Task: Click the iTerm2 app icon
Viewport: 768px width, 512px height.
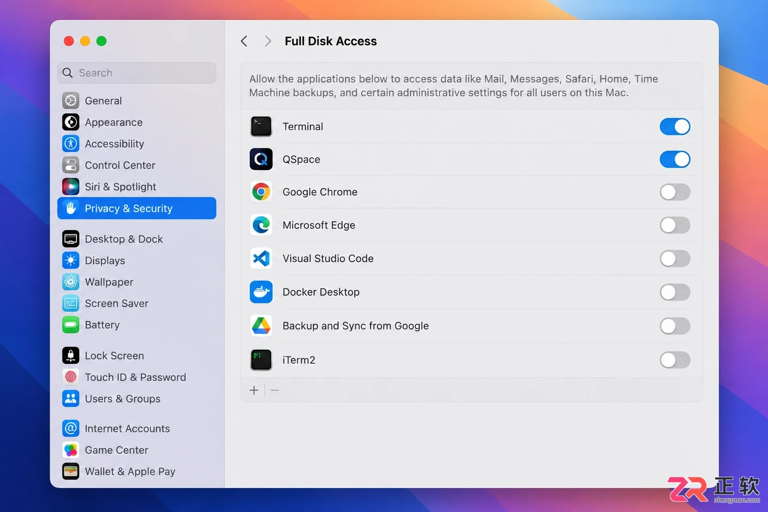Action: coord(261,360)
